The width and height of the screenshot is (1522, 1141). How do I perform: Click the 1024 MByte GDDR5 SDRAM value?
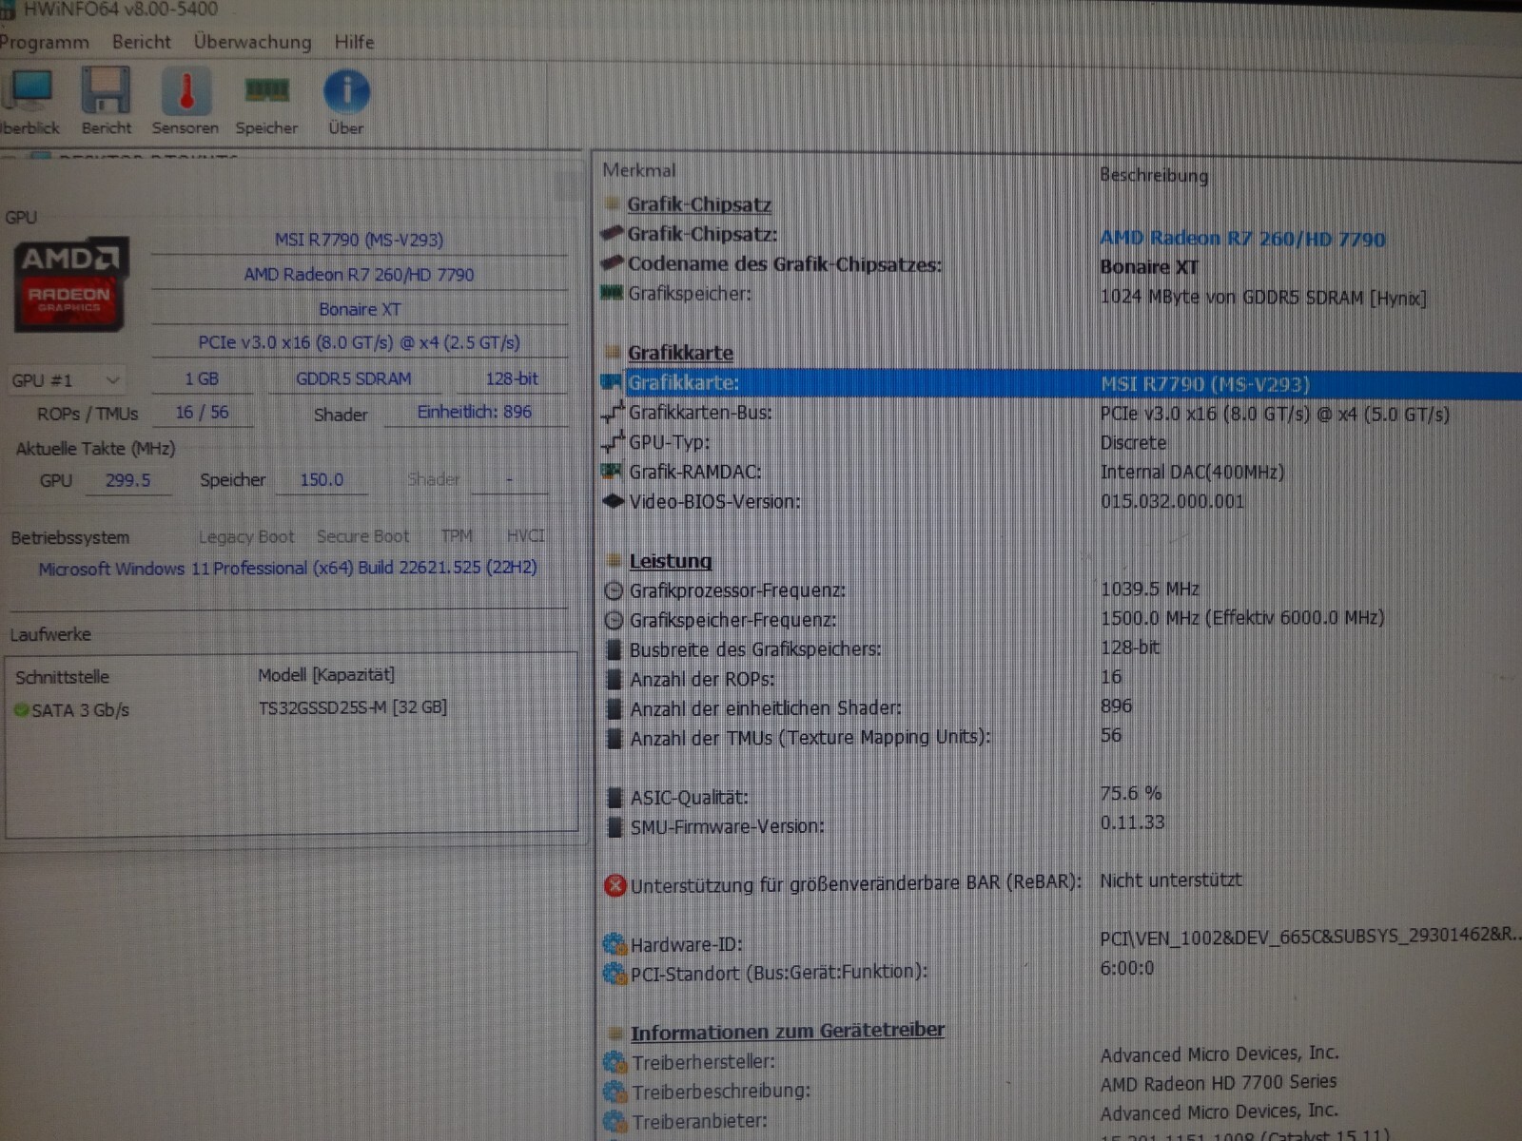pos(1263,298)
